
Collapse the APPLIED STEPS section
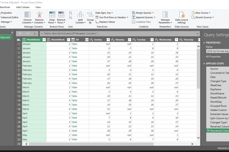pyautogui.click(x=204, y=64)
